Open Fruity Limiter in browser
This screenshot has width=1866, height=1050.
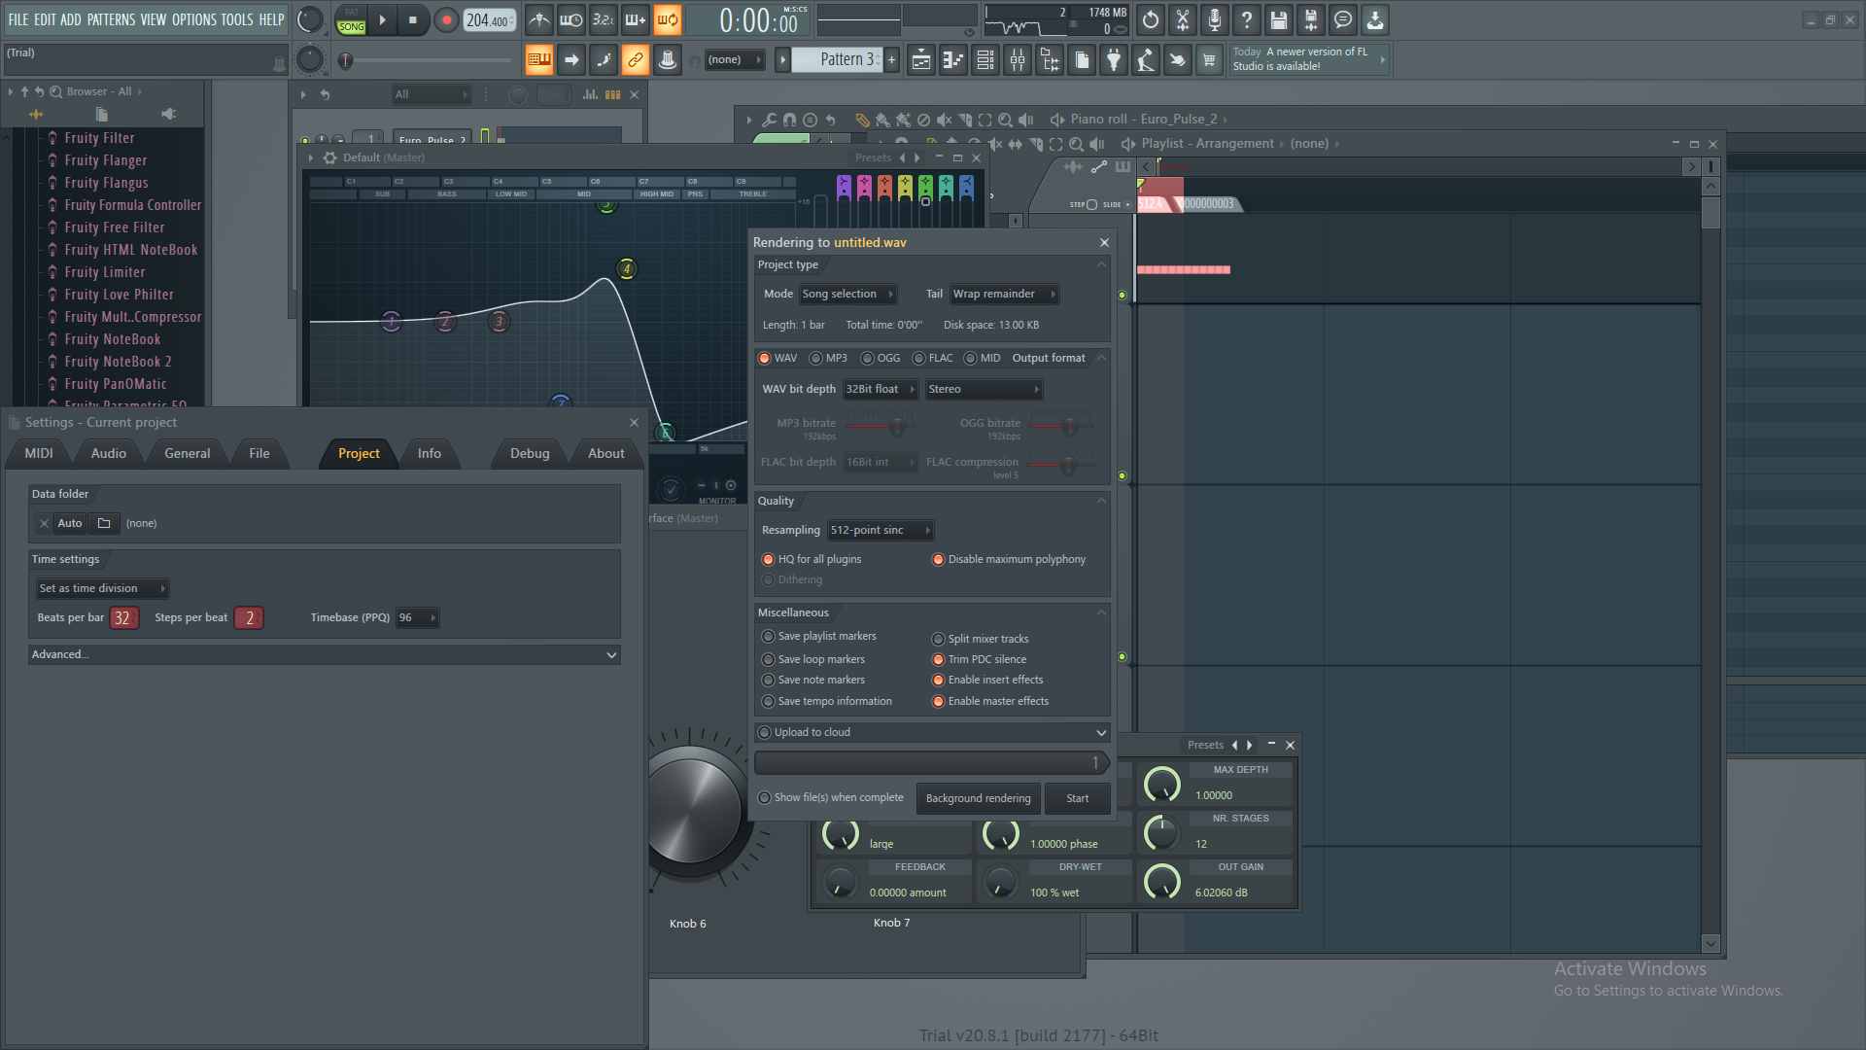pyautogui.click(x=105, y=272)
